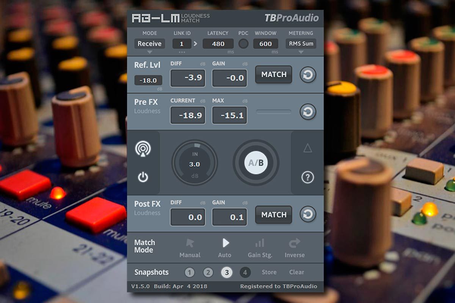Click the Latency field showing 480
Screen dimensions: 455x303
tap(218, 44)
